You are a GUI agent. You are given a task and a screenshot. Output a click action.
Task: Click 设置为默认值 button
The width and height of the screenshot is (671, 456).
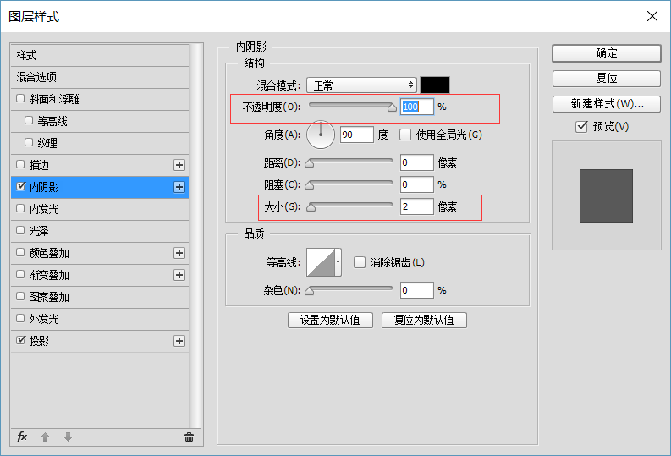click(330, 320)
